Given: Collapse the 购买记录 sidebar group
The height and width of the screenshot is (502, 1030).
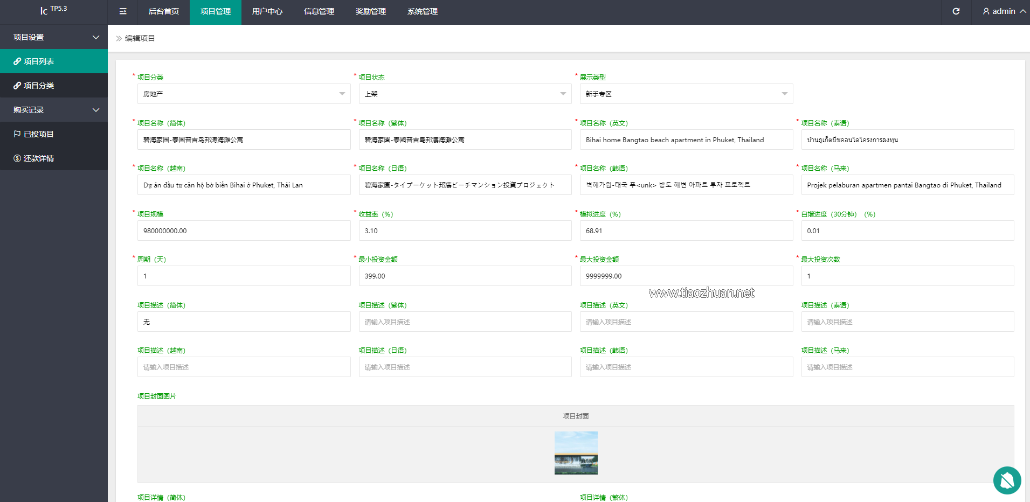Looking at the screenshot, I should pos(54,110).
